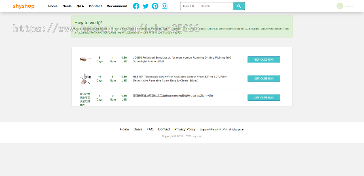Click the 11 Days value

point(99,78)
